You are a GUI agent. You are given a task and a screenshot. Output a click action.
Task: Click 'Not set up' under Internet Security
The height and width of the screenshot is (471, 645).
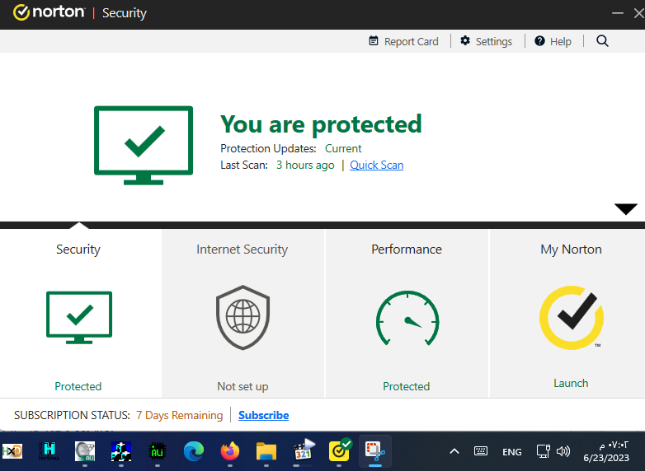point(242,386)
